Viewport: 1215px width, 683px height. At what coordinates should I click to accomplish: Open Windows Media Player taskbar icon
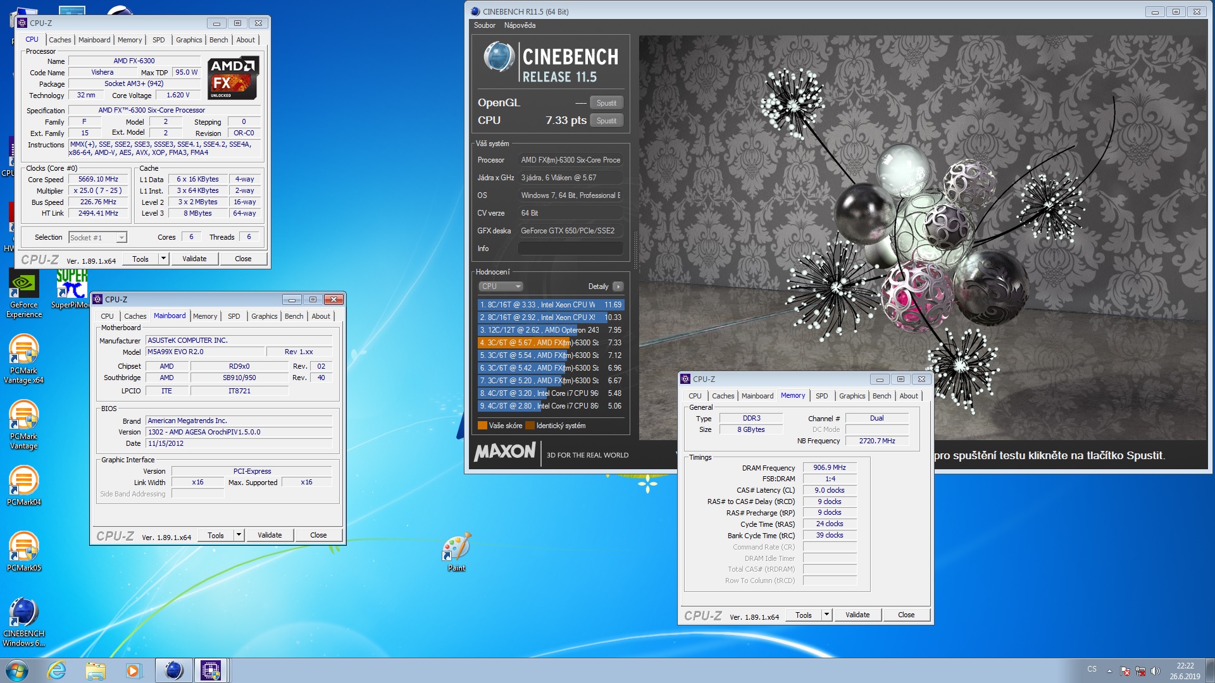(x=134, y=670)
